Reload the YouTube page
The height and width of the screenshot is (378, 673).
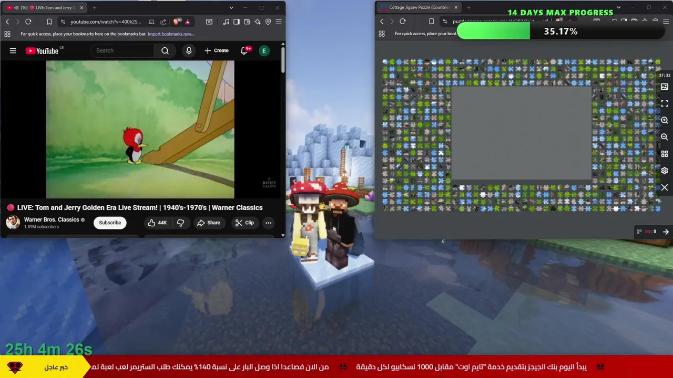[28, 22]
